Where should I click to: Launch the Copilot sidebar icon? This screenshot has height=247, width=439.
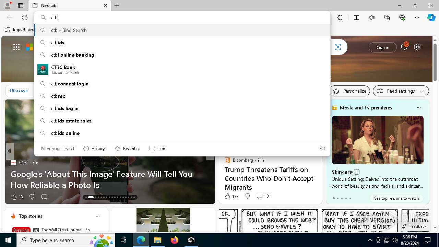[x=431, y=17]
